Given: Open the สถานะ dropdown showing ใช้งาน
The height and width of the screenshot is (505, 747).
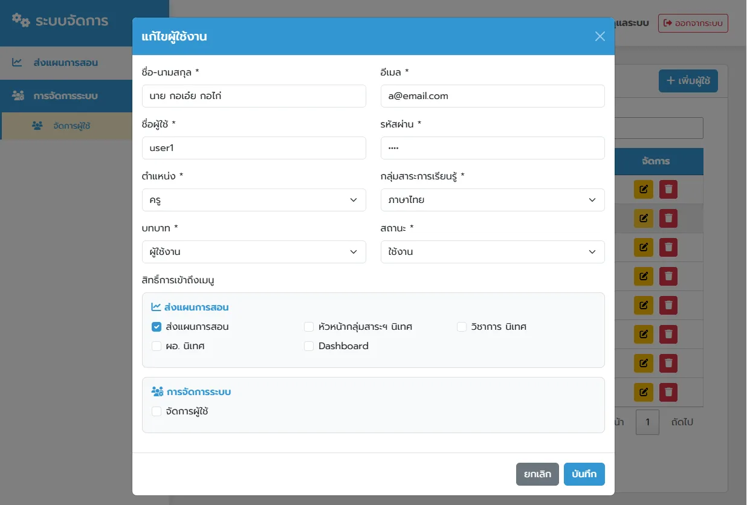Looking at the screenshot, I should click(x=493, y=252).
